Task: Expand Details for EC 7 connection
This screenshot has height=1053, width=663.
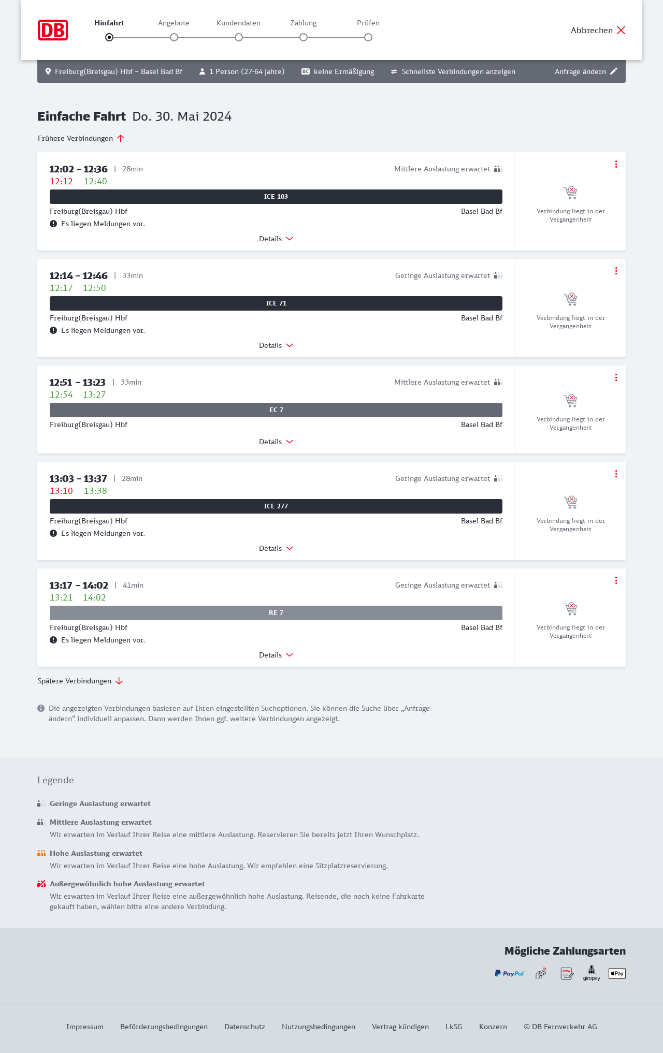Action: [x=276, y=442]
